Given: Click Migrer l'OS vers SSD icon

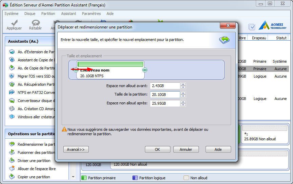Looking at the screenshot, I should coord(12,76).
